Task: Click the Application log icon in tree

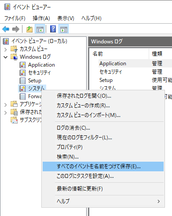Action: [22, 65]
